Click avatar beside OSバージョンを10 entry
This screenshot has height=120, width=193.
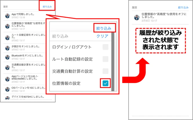(x=8, y=89)
